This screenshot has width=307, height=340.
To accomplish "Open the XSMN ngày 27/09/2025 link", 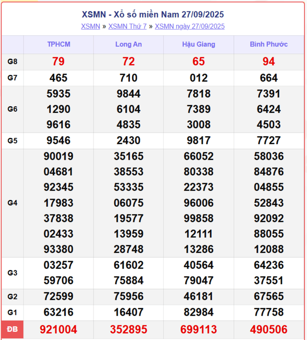I will pos(189,26).
